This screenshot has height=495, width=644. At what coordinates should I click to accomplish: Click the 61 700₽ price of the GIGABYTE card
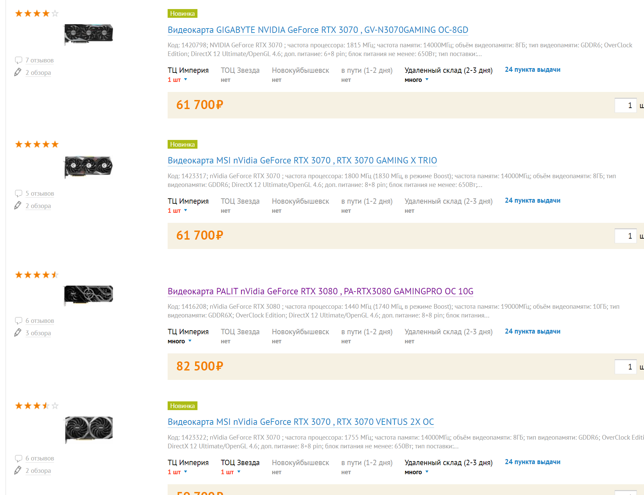200,105
